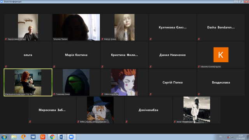
Task: Open the RU input language selector
Action: pos(221,136)
